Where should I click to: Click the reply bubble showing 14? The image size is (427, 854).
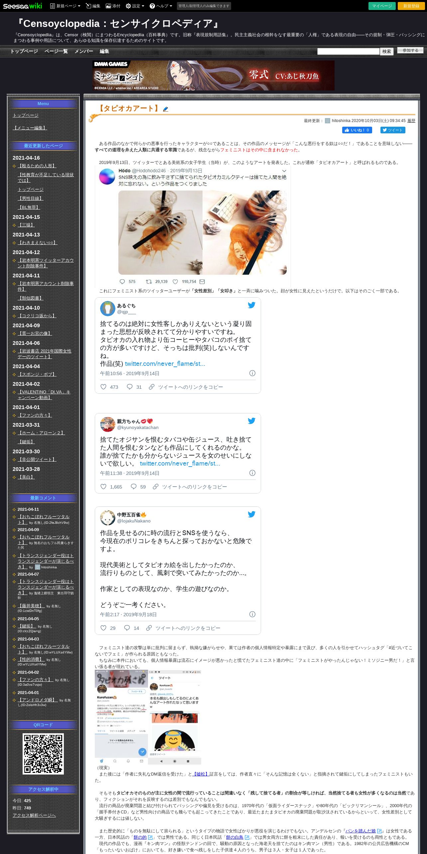127,628
